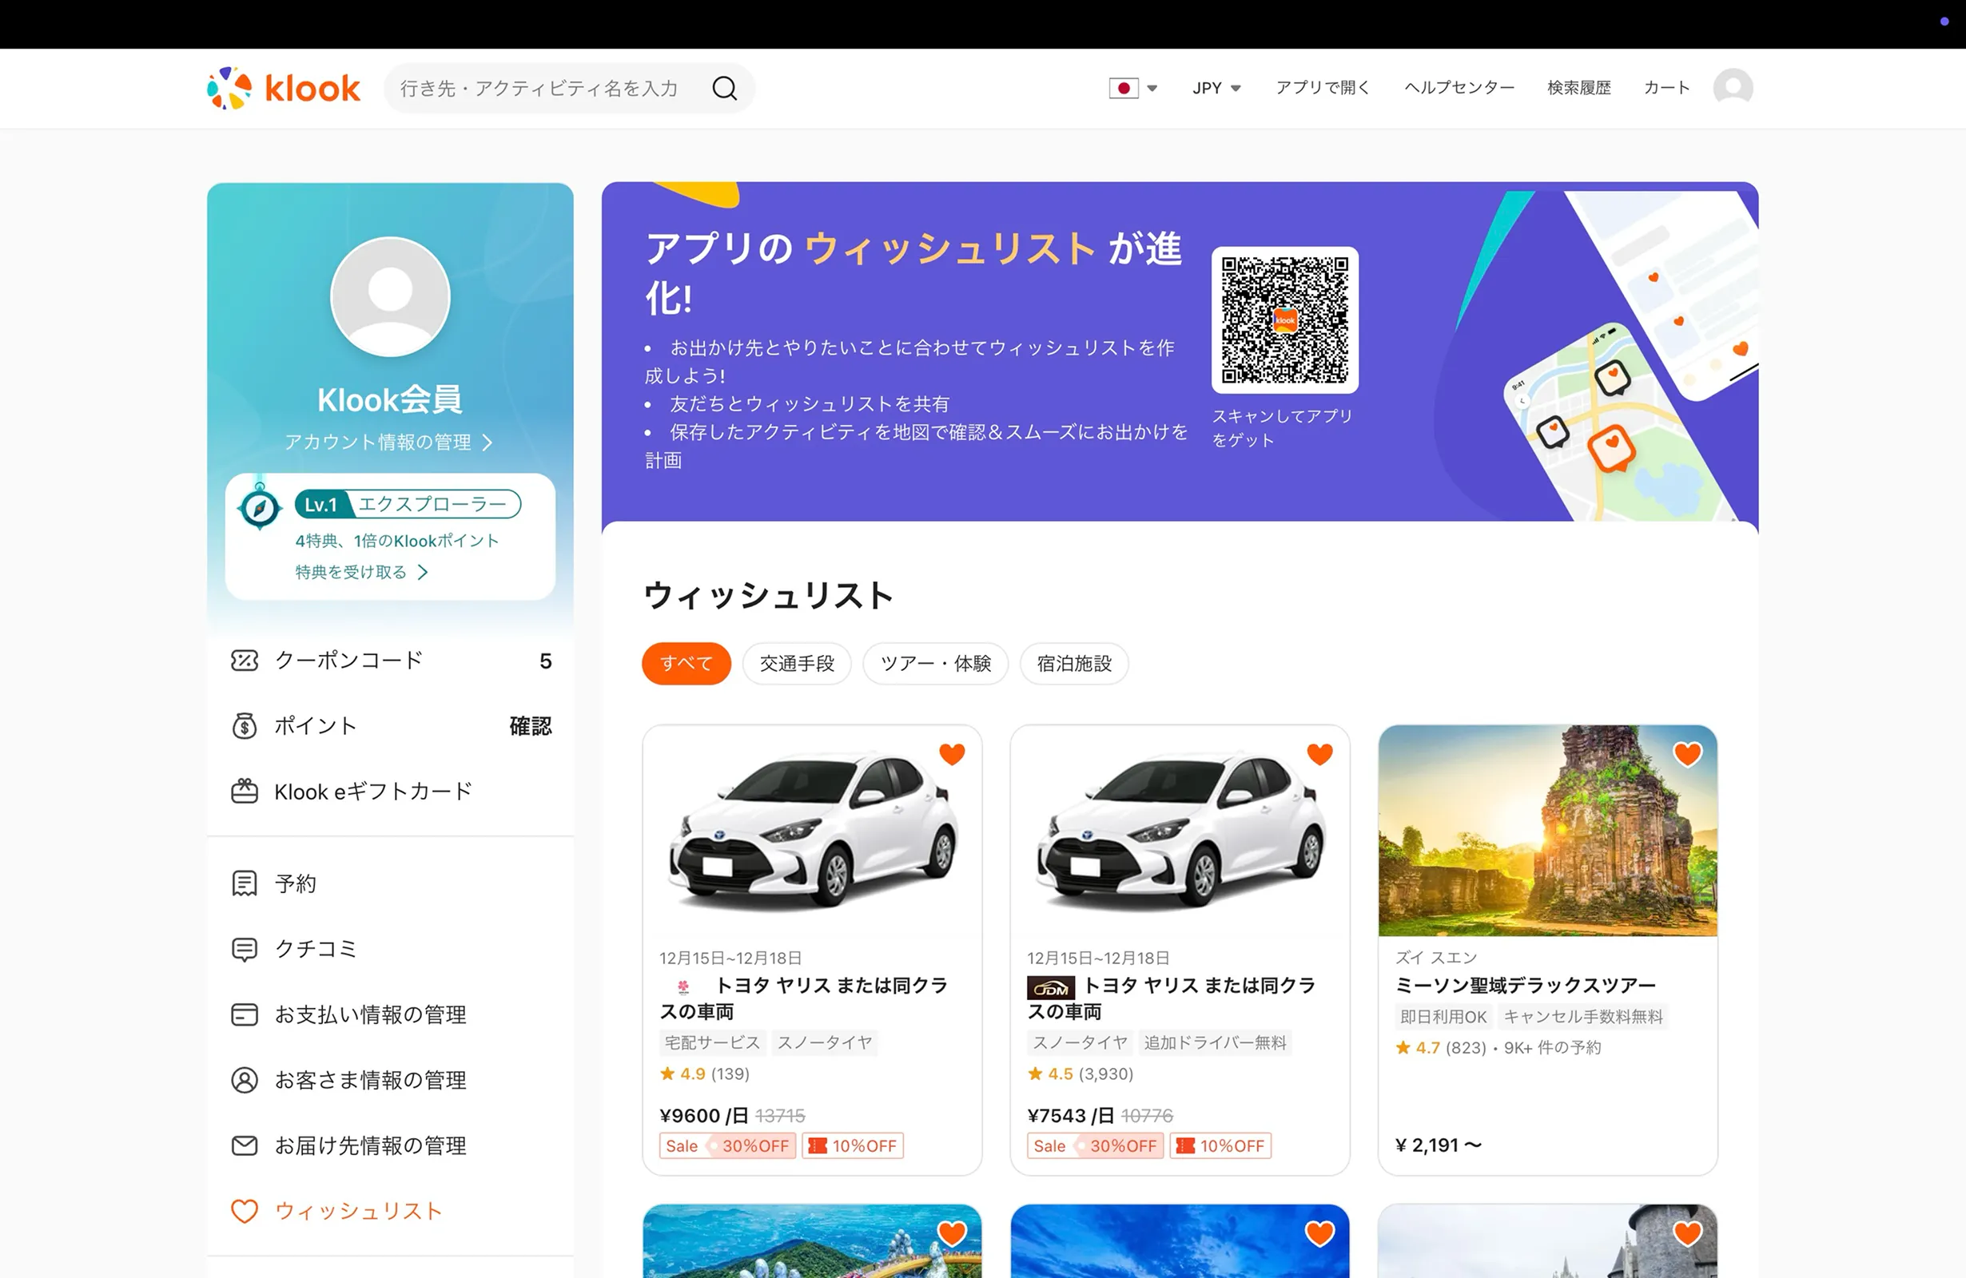Click the 予約 booking list icon
Image resolution: width=1966 pixels, height=1278 pixels.
coord(245,883)
